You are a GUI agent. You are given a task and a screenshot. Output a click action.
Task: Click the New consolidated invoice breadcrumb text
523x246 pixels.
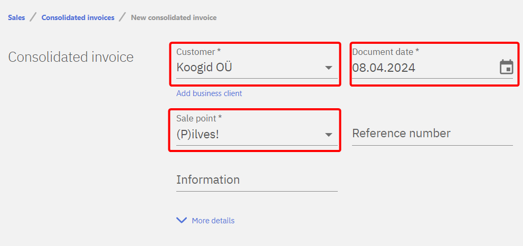coord(174,17)
